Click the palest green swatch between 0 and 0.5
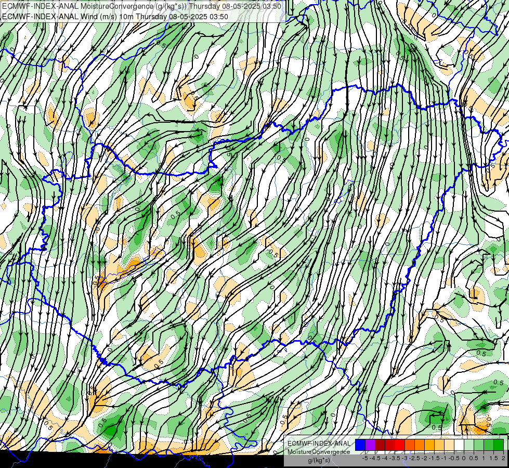Image resolution: width=509 pixels, height=468 pixels. click(469, 445)
